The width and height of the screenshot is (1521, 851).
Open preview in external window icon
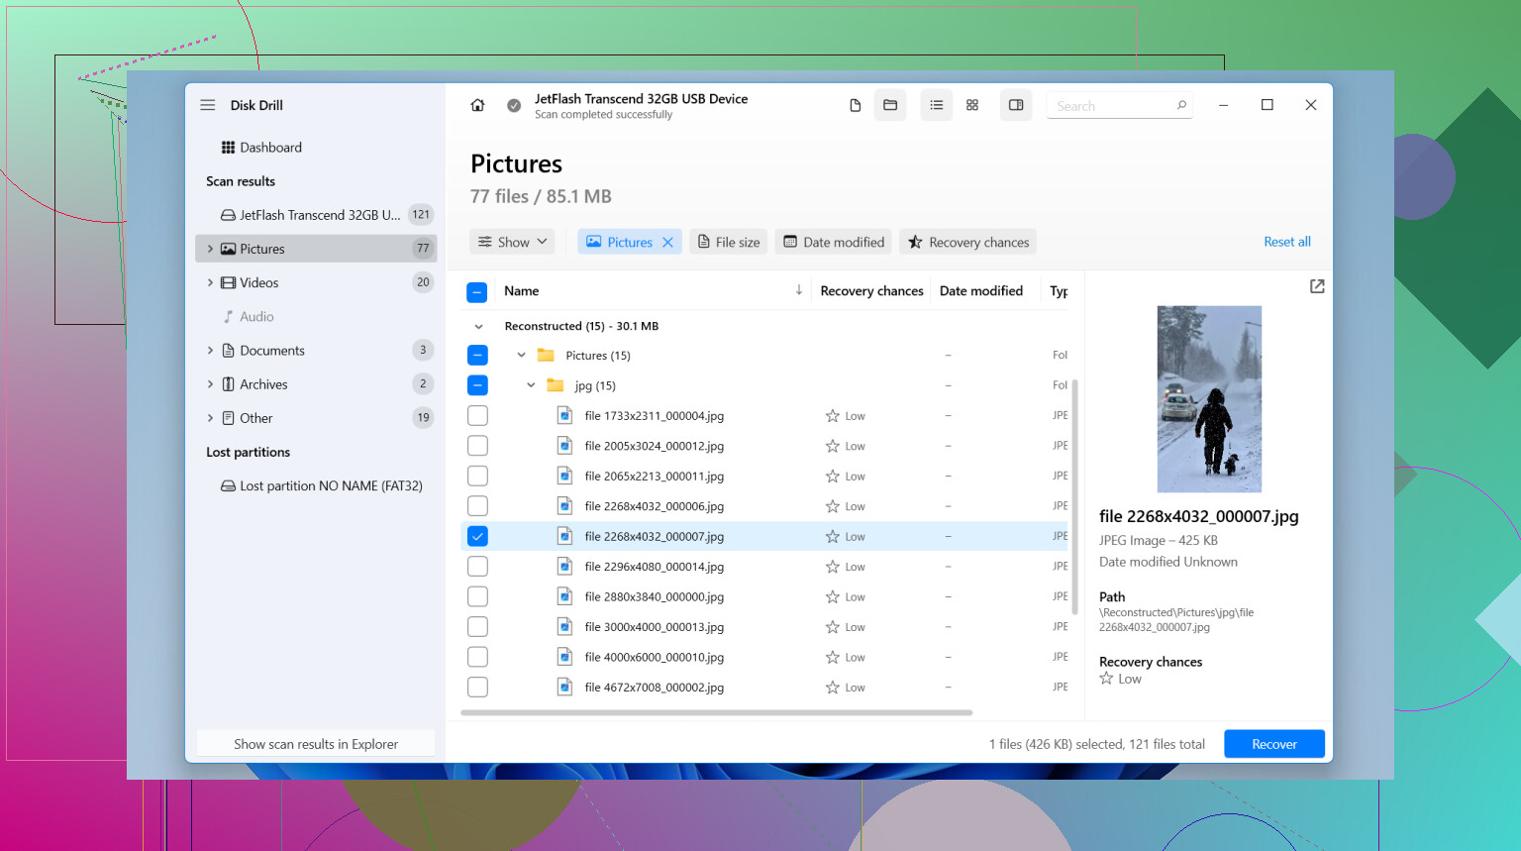[x=1317, y=286]
